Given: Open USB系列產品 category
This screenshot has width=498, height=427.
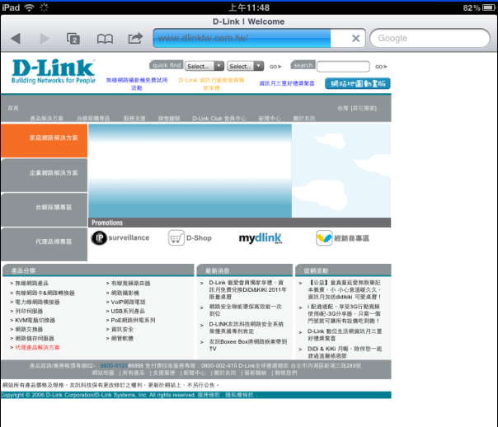Looking at the screenshot, I should (x=128, y=312).
